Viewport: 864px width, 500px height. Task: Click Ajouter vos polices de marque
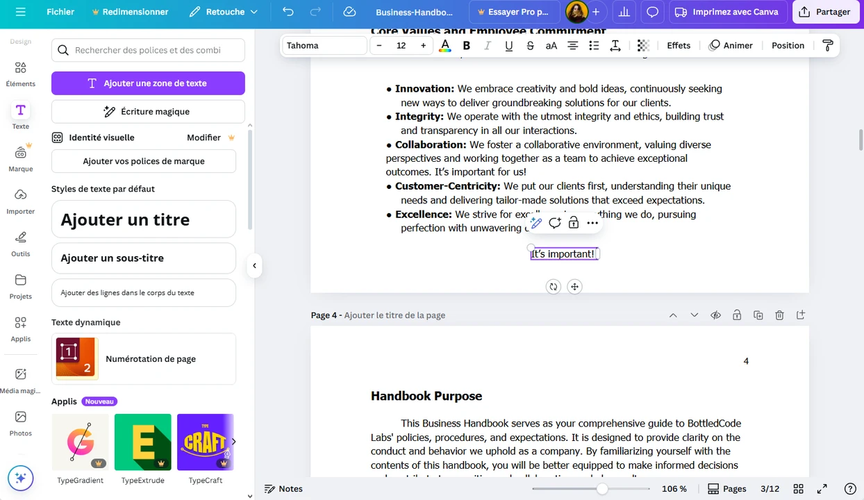click(x=144, y=161)
